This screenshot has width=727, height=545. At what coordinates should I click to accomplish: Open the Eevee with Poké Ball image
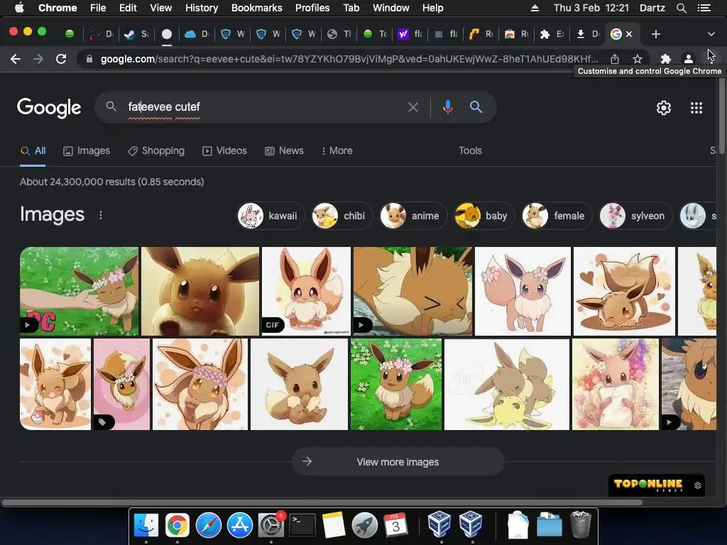pyautogui.click(x=55, y=384)
